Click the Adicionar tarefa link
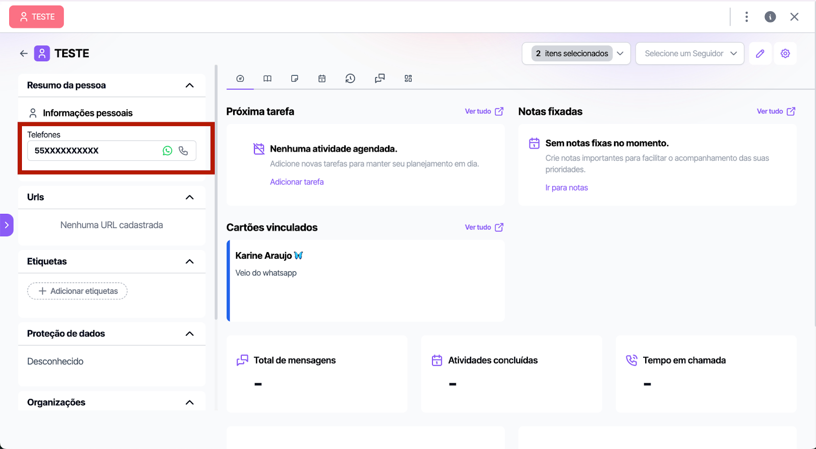Viewport: 816px width, 449px height. point(297,182)
